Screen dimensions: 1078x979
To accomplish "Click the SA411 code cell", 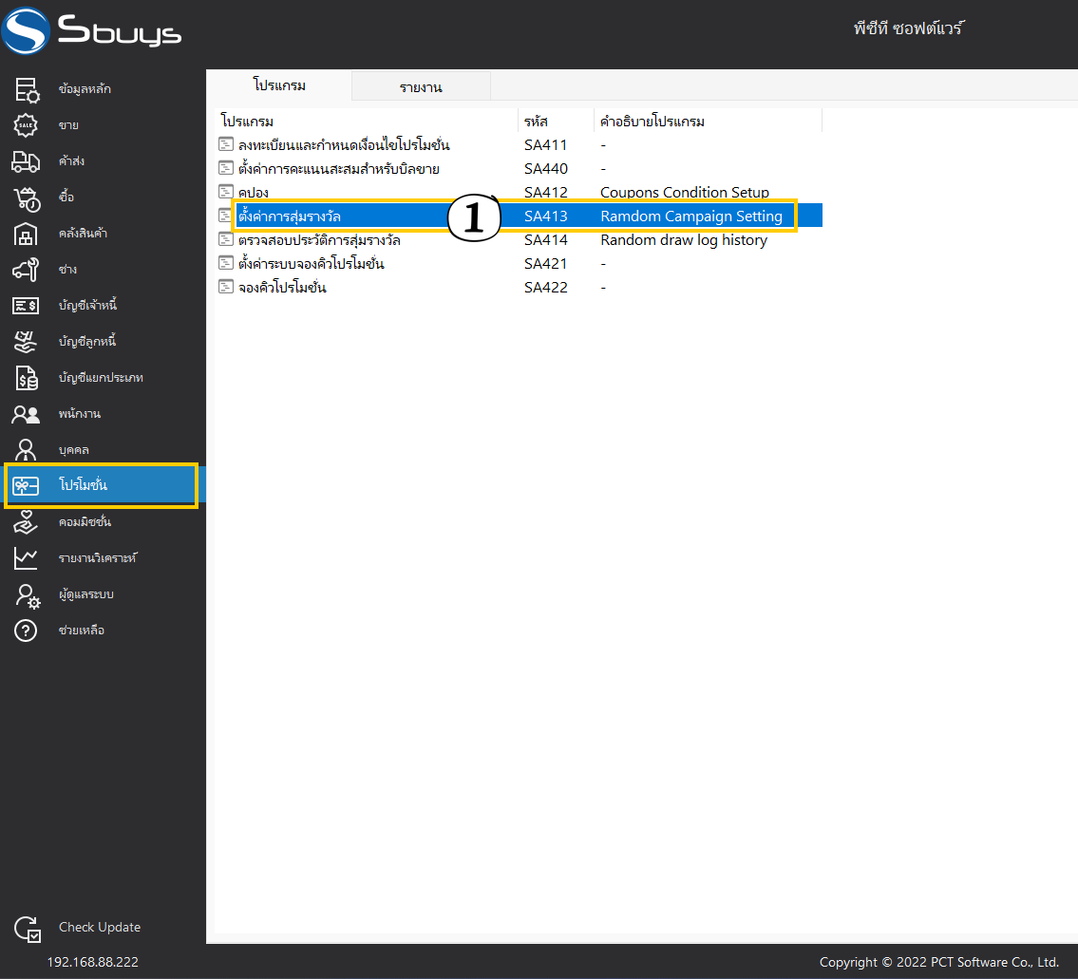I will [x=546, y=145].
